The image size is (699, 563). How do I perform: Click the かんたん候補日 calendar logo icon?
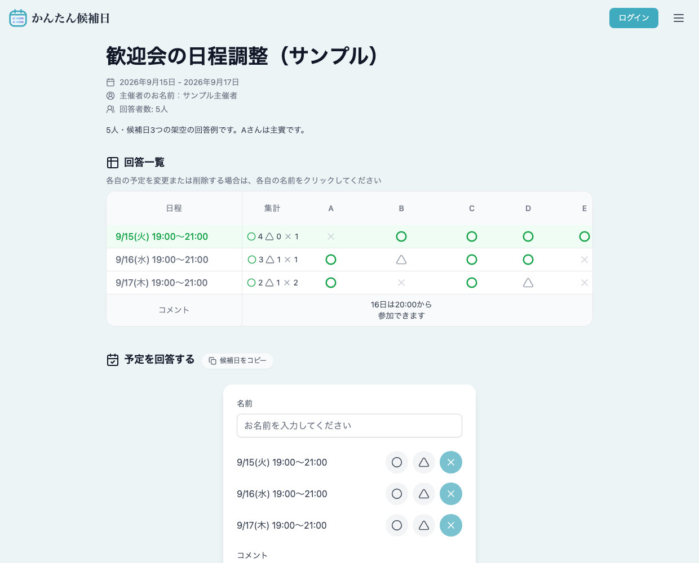(18, 18)
